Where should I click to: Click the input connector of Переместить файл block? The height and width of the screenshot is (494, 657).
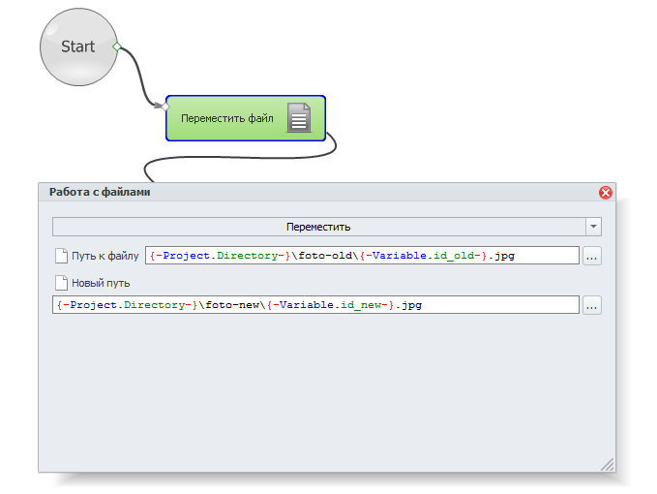click(x=165, y=106)
